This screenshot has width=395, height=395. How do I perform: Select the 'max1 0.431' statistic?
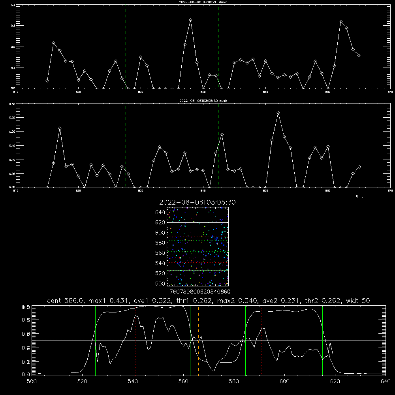coord(108,301)
